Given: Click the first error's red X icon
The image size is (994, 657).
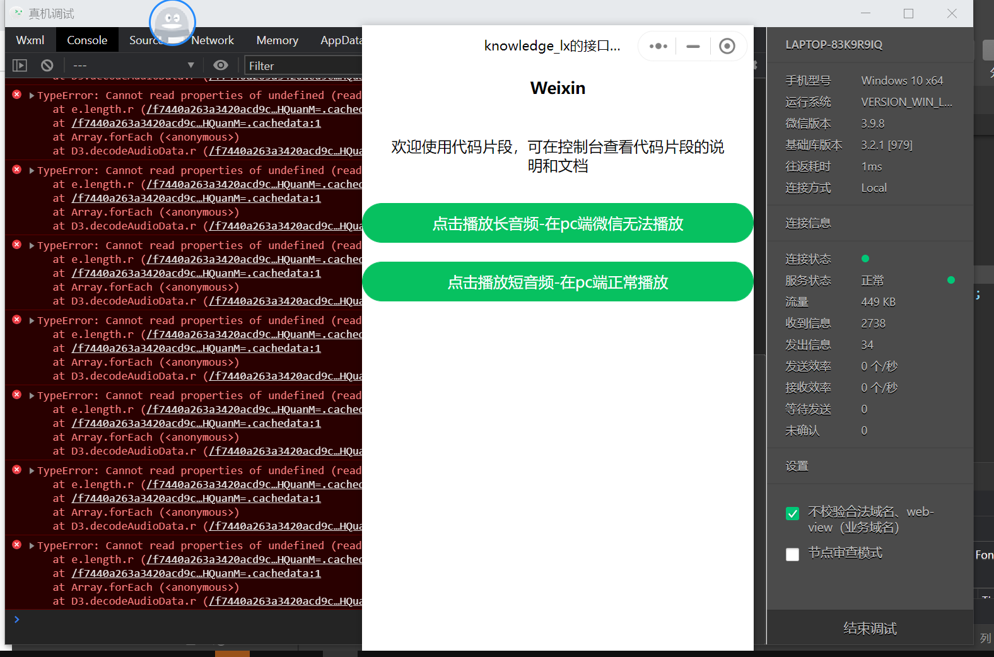Looking at the screenshot, I should click(x=17, y=95).
